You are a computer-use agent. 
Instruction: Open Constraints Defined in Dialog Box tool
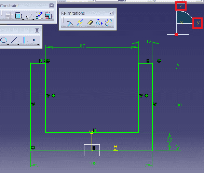click(9, 16)
